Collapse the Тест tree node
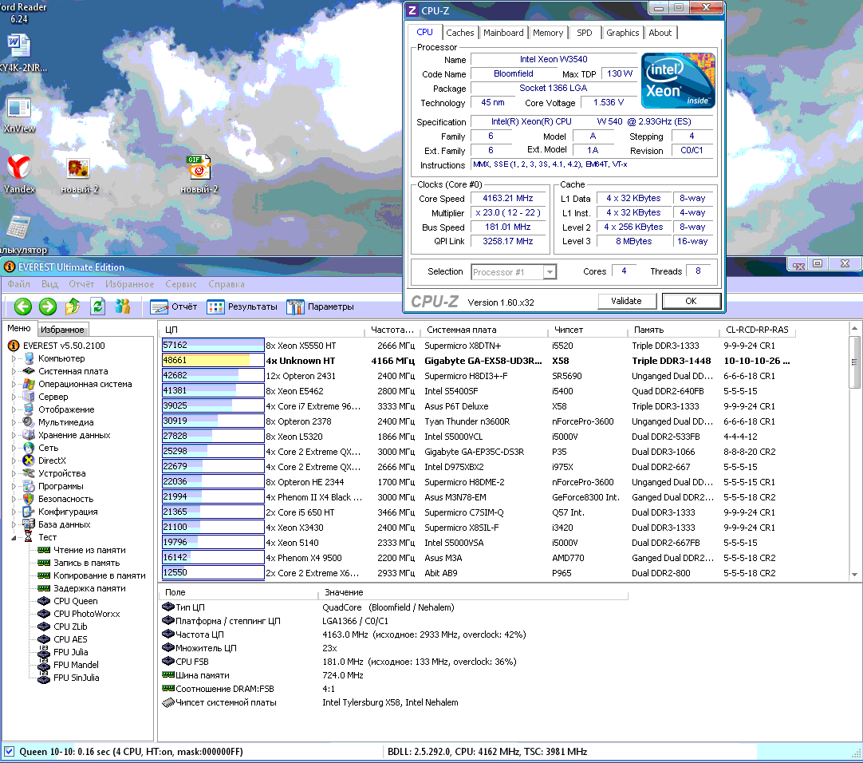 click(x=14, y=537)
